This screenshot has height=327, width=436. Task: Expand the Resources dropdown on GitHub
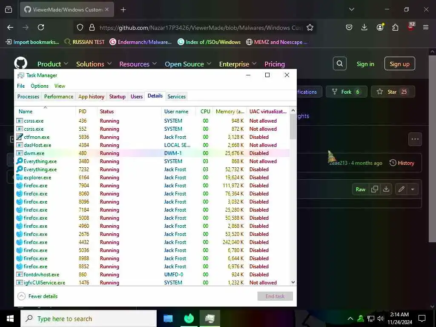pyautogui.click(x=138, y=64)
